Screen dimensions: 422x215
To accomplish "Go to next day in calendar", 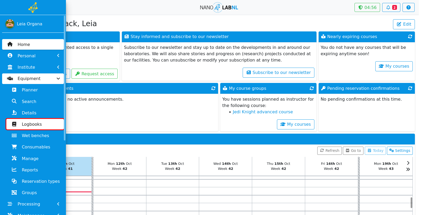I will pos(408,163).
